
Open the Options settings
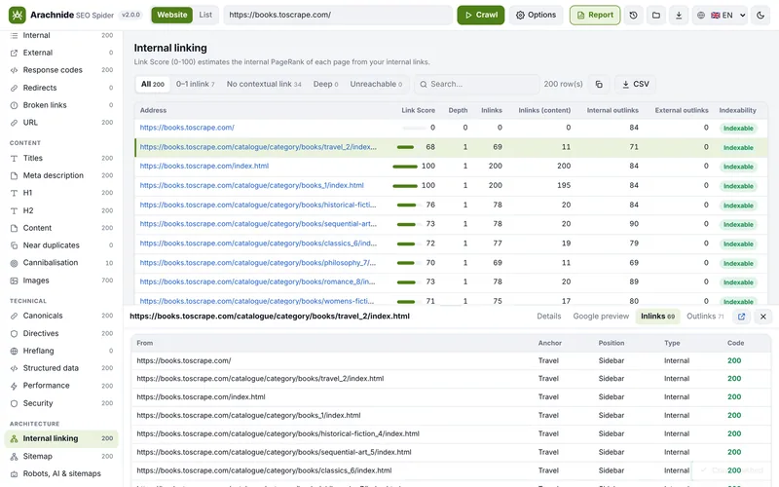click(x=537, y=15)
